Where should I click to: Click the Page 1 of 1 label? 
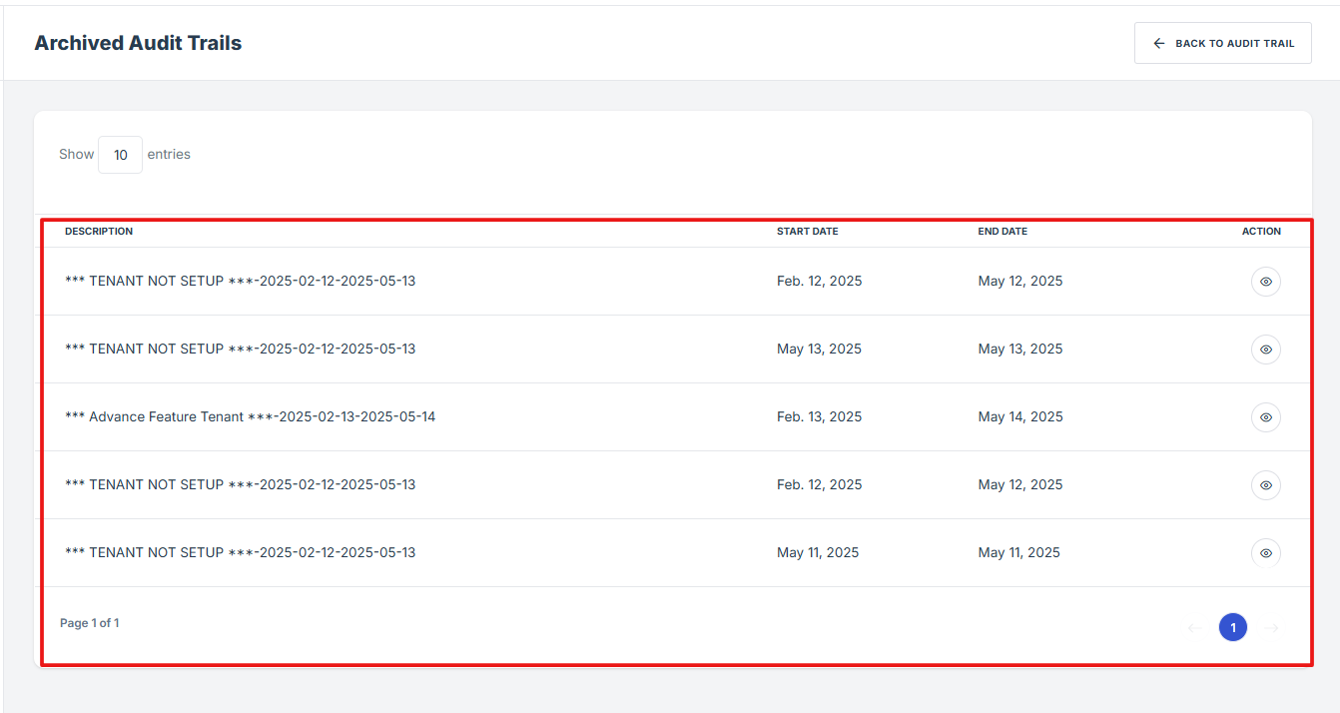coord(90,623)
